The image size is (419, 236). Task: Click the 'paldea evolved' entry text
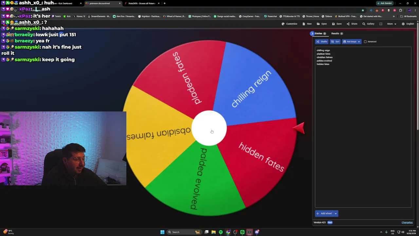[x=324, y=61]
